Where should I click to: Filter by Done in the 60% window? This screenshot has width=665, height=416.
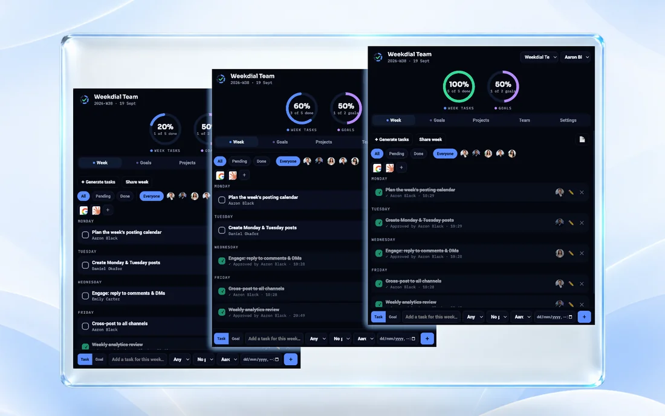[x=261, y=161]
